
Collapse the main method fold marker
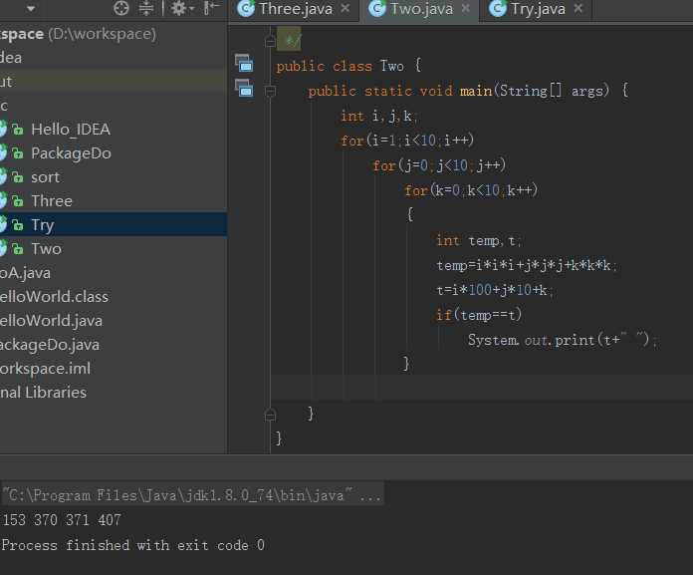[270, 91]
